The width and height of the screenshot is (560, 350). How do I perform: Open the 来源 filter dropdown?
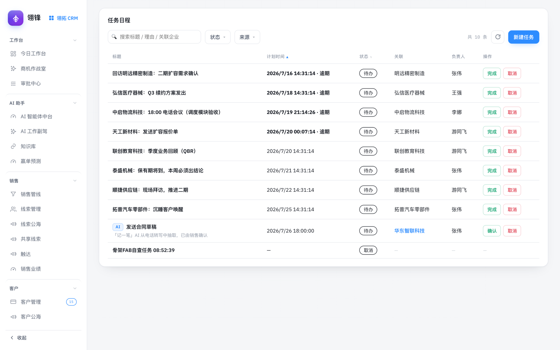(x=247, y=37)
